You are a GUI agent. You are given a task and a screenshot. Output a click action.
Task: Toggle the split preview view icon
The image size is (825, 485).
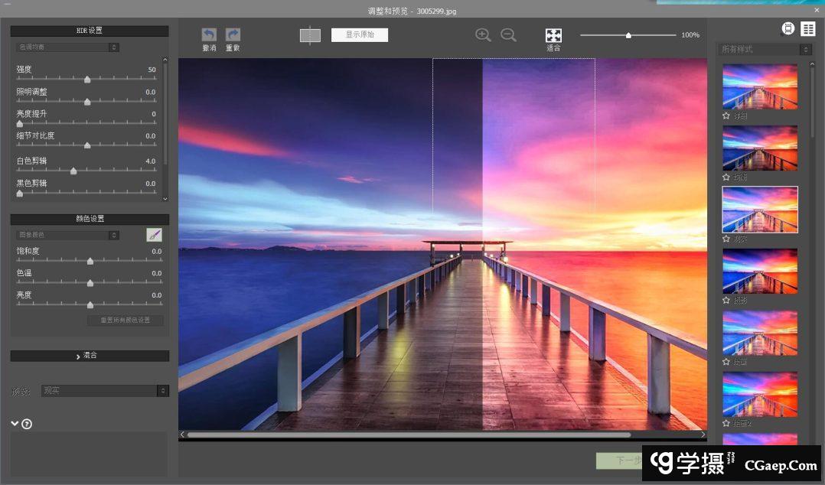pyautogui.click(x=310, y=35)
